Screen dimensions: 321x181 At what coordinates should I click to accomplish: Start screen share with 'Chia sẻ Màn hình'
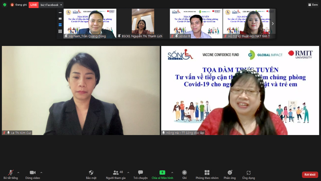[x=163, y=175]
